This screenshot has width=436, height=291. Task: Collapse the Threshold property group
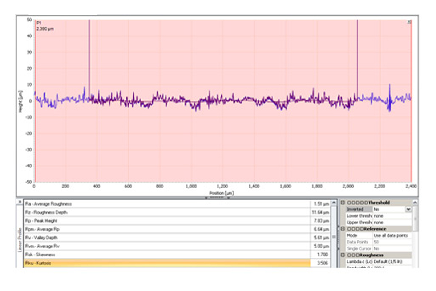click(343, 203)
